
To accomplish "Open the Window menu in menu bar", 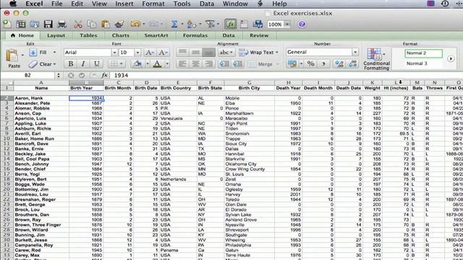I will pyautogui.click(x=235, y=4).
